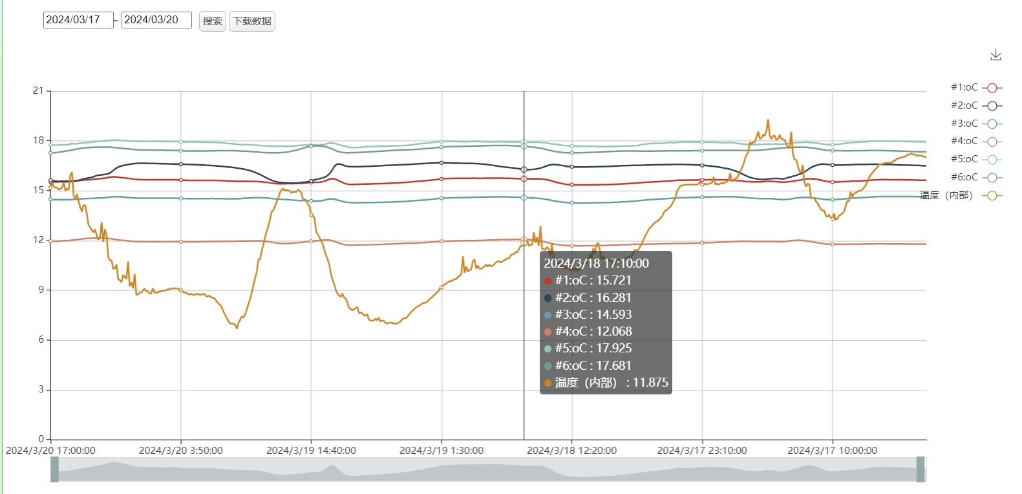
Task: Click the 2024/3/17 10:00:00 axis label
Action: coord(832,451)
